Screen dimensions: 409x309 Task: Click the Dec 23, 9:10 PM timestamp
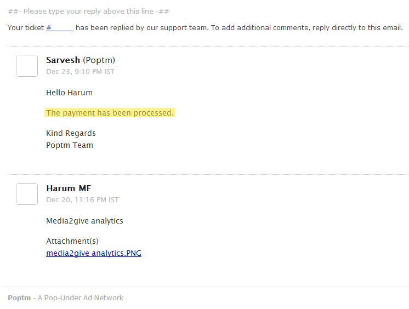click(x=80, y=72)
